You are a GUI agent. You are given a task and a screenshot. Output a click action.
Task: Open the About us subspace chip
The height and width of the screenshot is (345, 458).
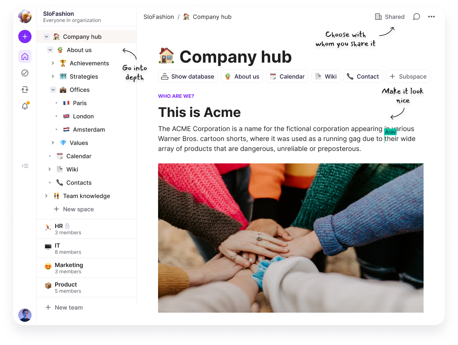tap(242, 76)
